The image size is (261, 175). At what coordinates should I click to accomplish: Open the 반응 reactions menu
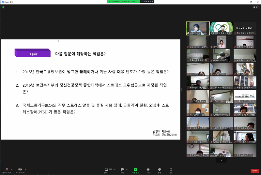click(160, 171)
